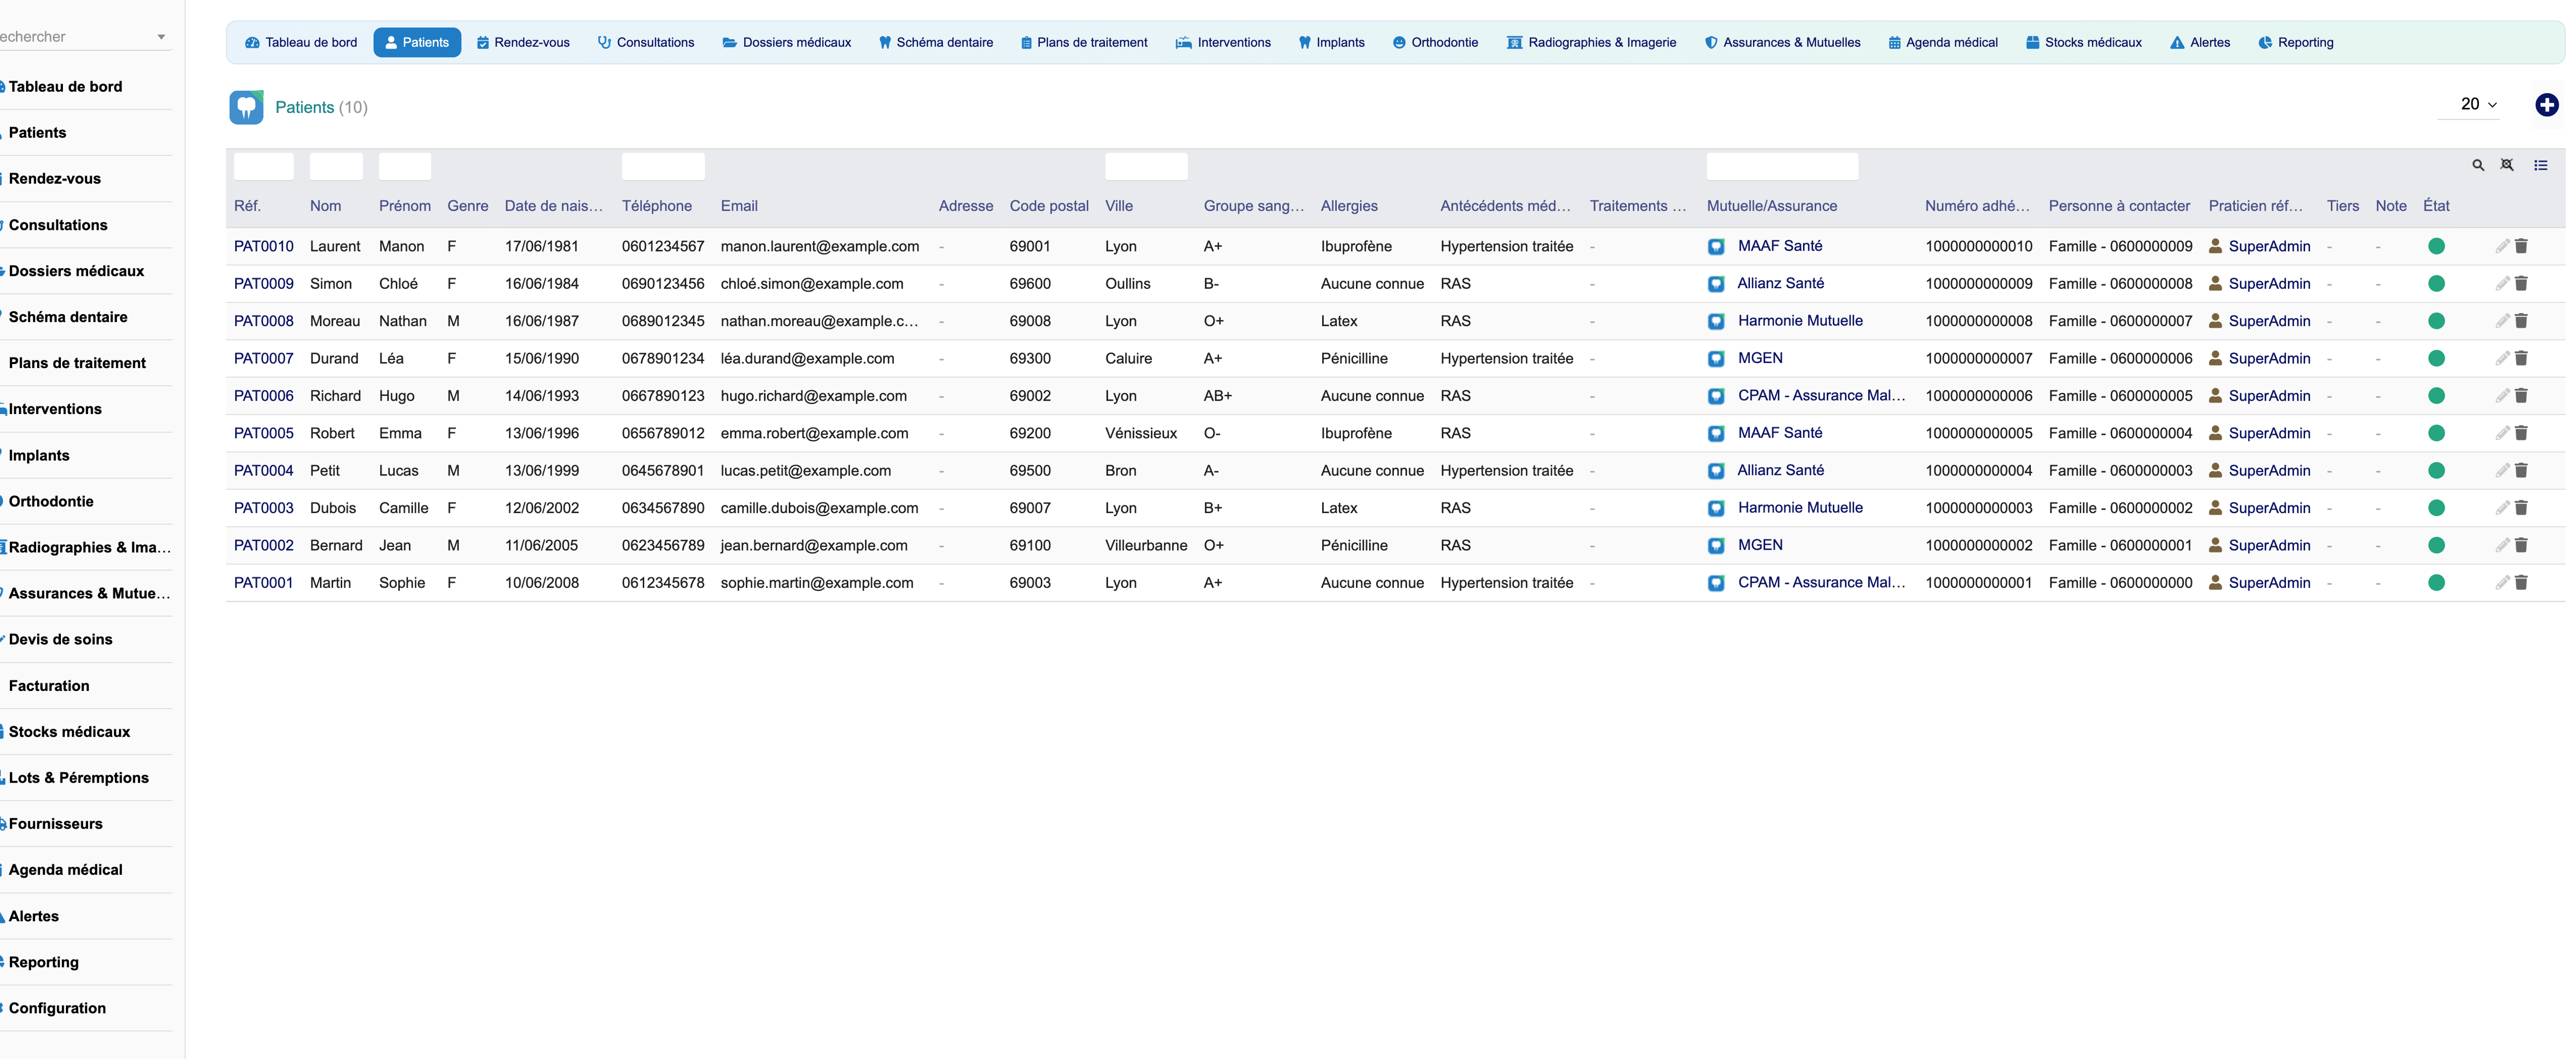Edit patient PAT0002 Bernard pencil icon
The height and width of the screenshot is (1059, 2576).
tap(2502, 545)
